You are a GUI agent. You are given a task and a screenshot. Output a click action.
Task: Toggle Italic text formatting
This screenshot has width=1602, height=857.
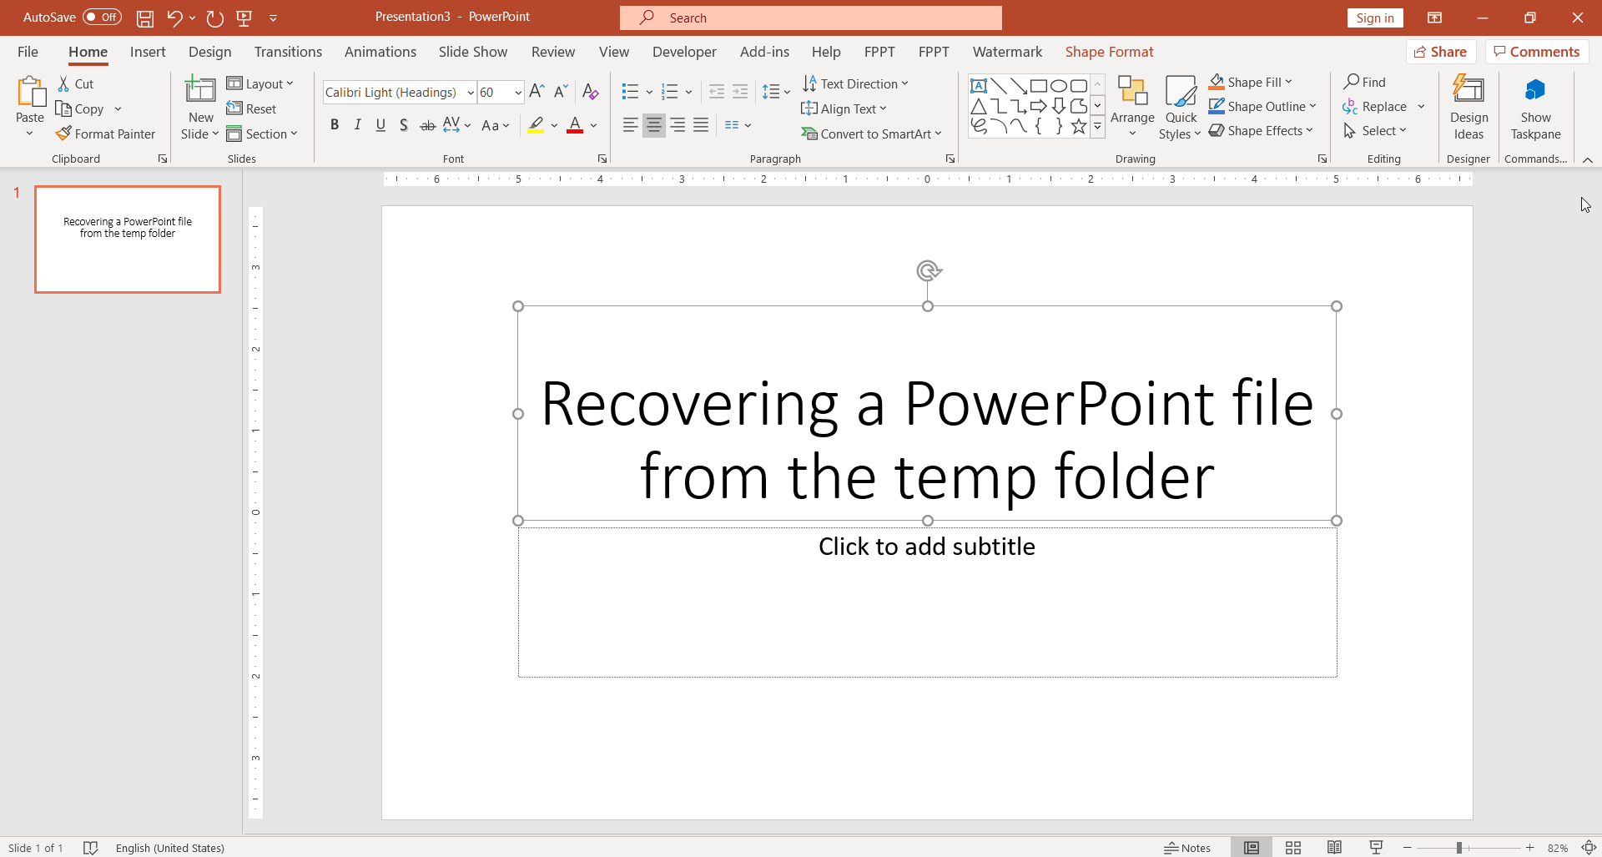coord(358,125)
